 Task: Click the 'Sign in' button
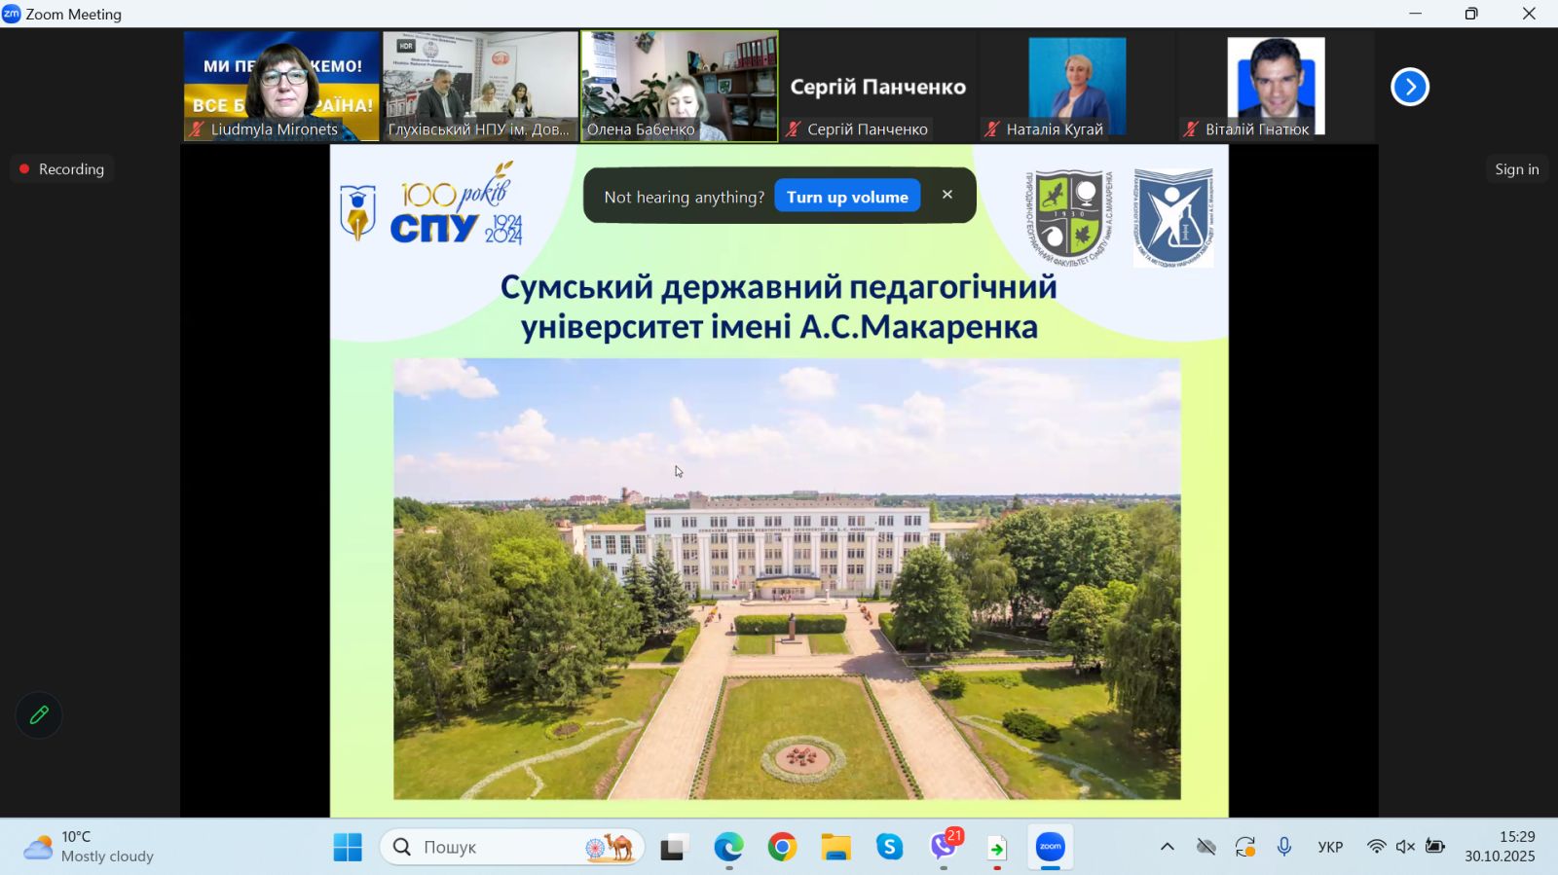click(x=1516, y=169)
